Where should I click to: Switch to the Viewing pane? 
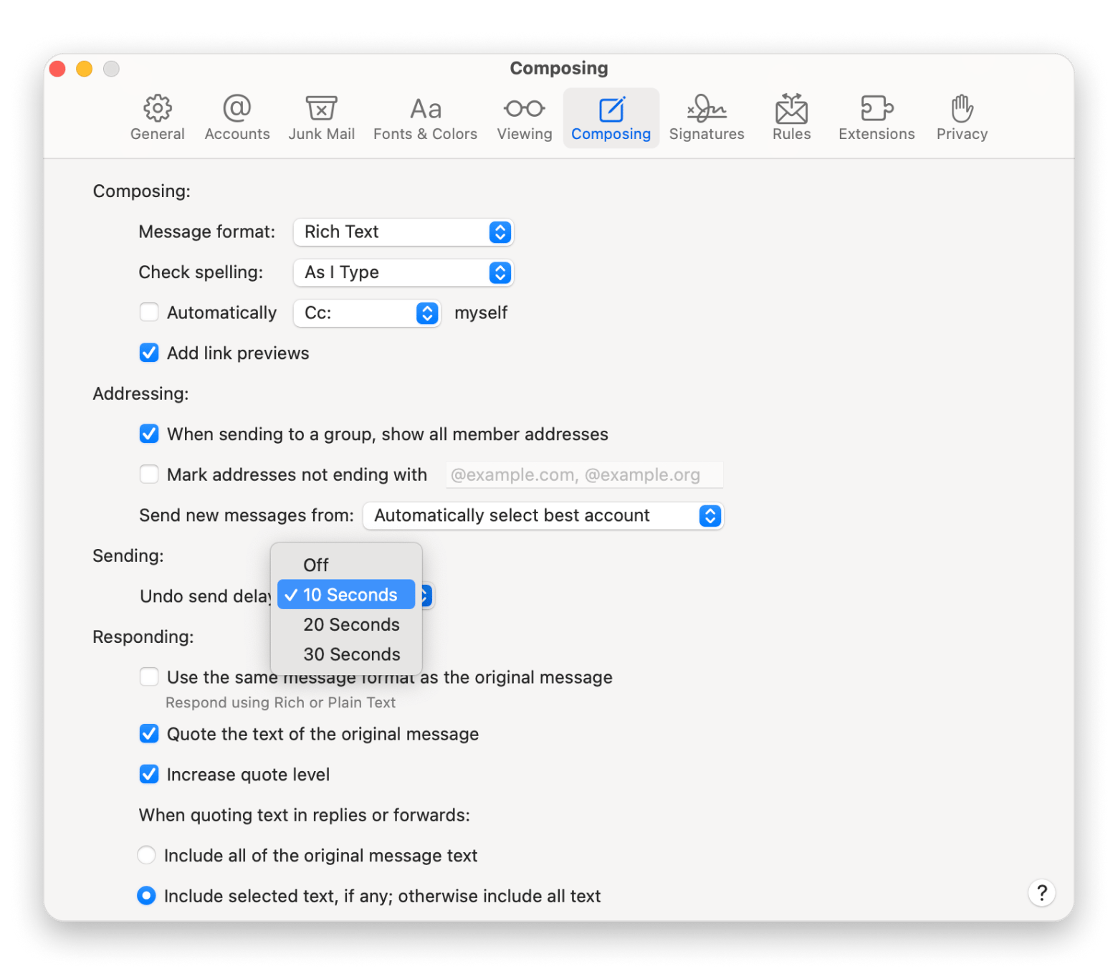pyautogui.click(x=524, y=118)
